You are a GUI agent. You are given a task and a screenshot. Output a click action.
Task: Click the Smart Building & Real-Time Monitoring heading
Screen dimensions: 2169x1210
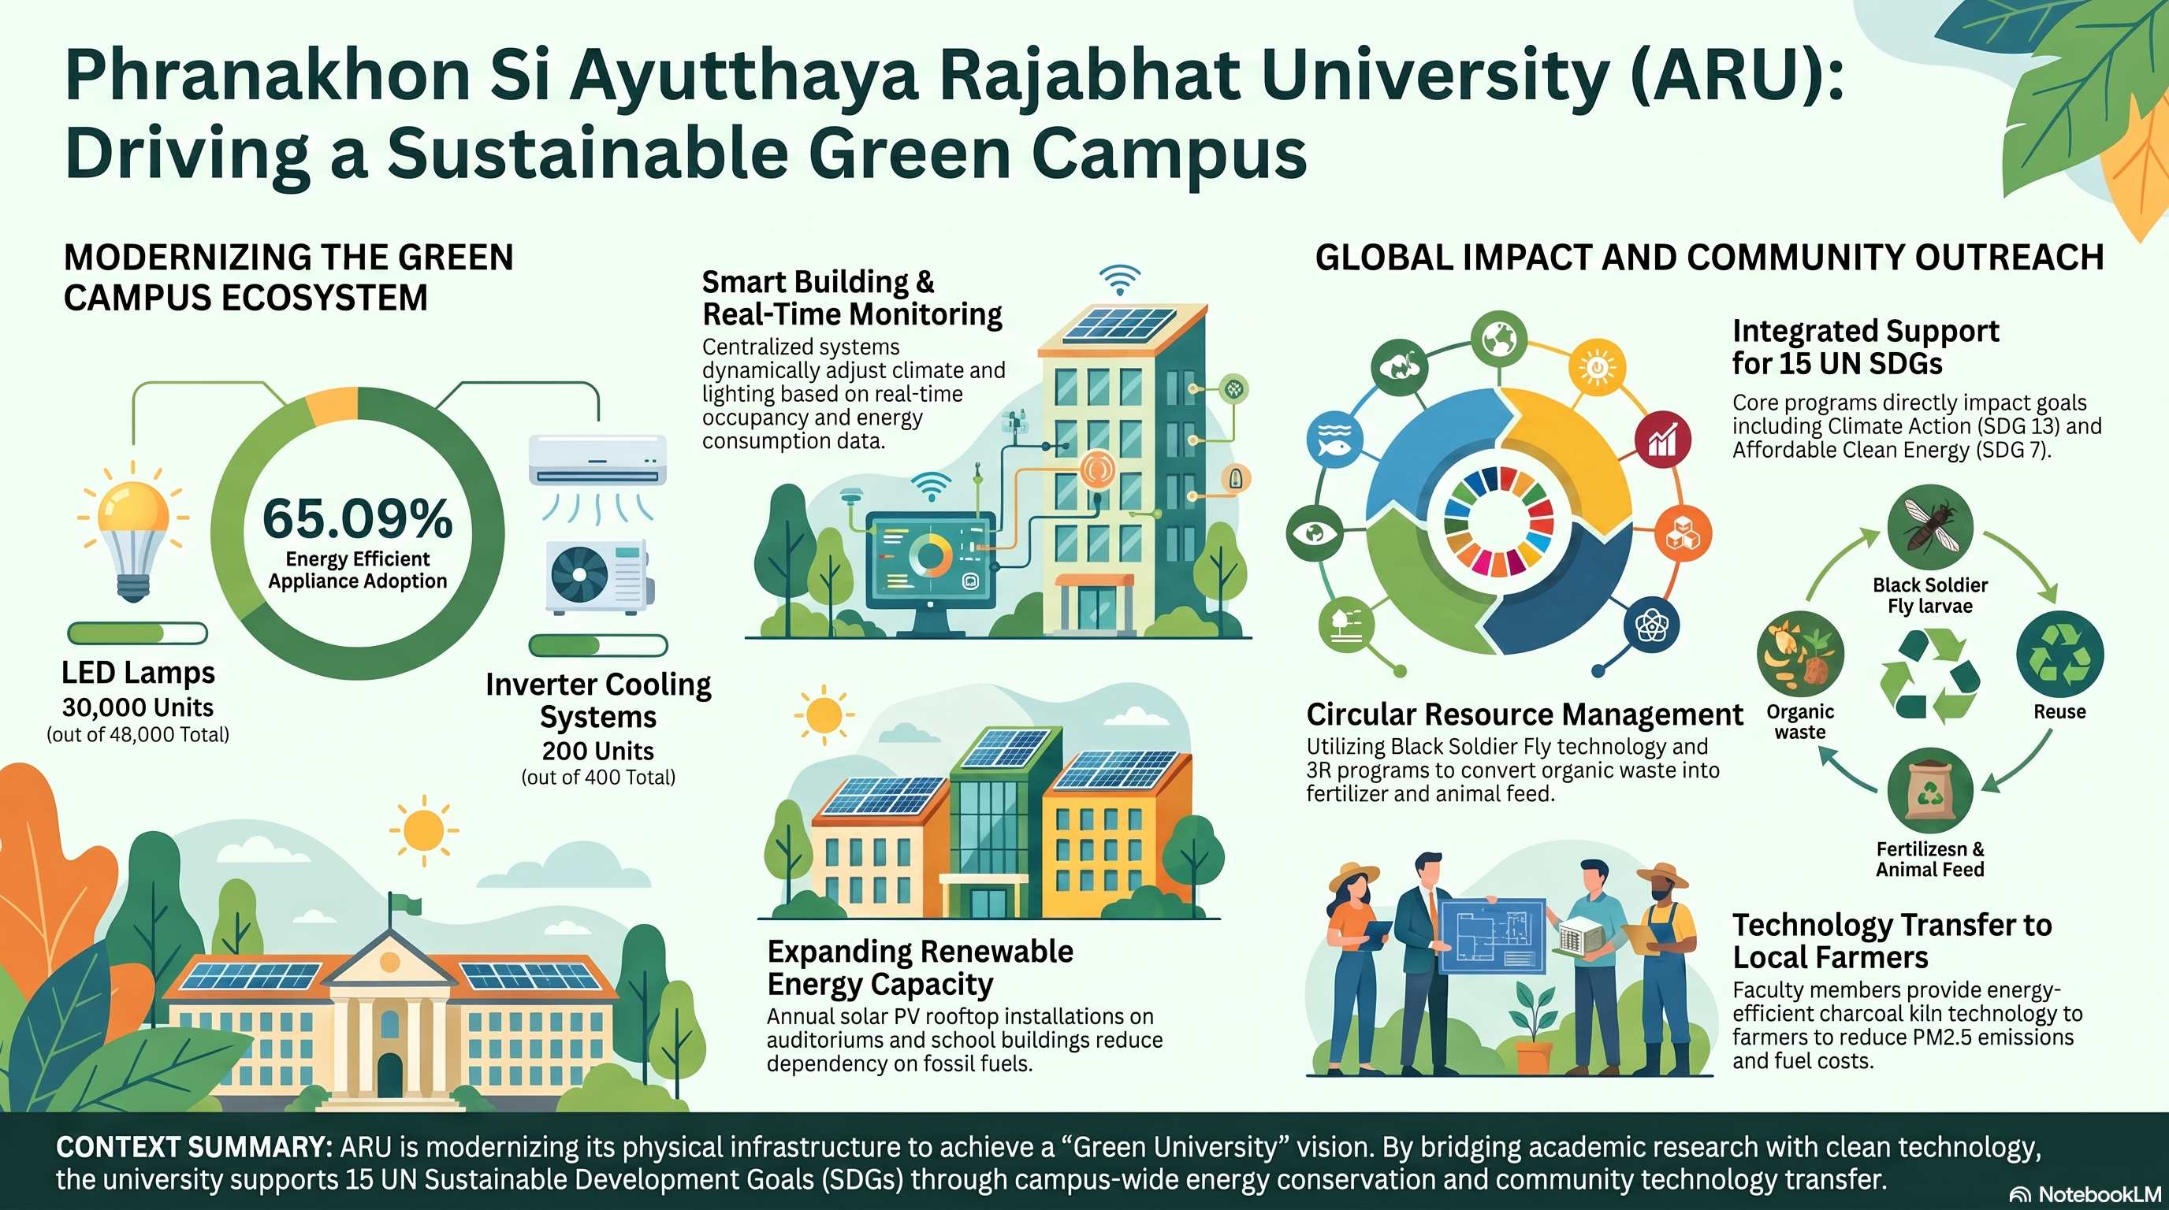[852, 298]
